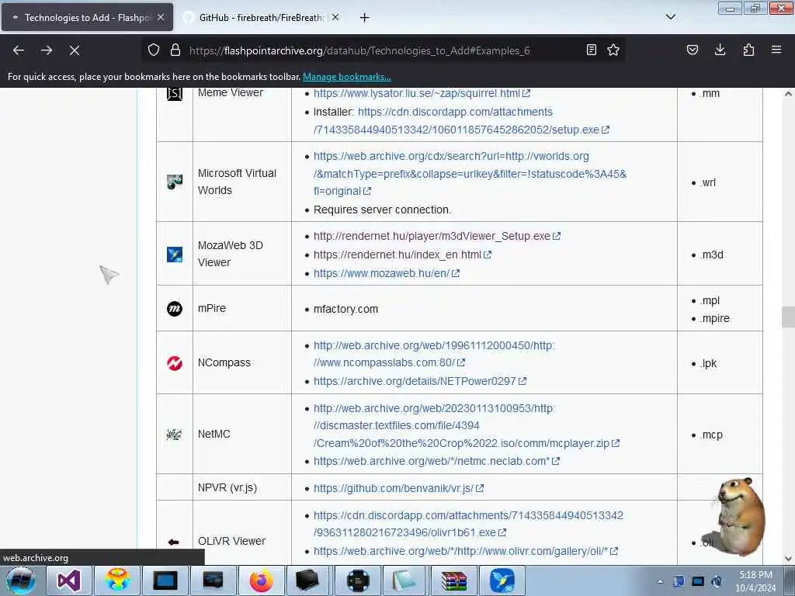
Task: Save page to Pocket
Action: click(x=693, y=50)
